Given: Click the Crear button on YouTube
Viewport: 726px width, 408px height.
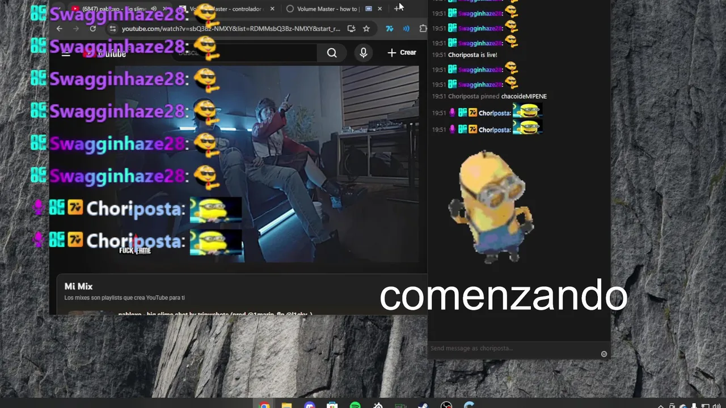Looking at the screenshot, I should point(402,53).
